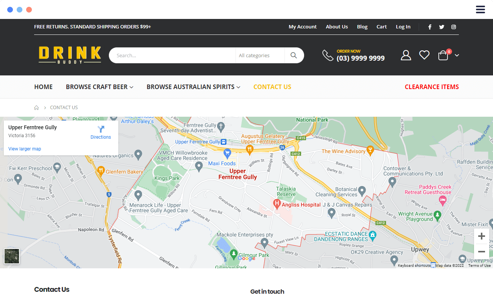
Task: Expand the All categories dropdown
Action: (259, 55)
